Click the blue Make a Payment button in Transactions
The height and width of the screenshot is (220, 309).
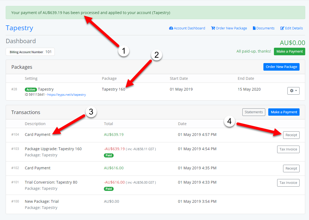pos(284,112)
